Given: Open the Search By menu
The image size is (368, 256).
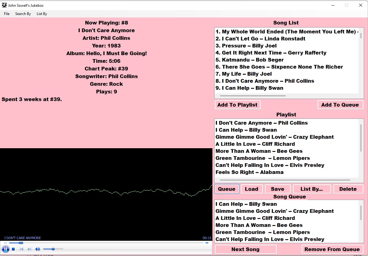Looking at the screenshot, I should pos(23,14).
